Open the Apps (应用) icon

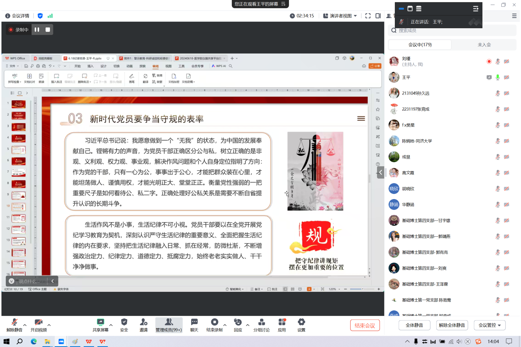[x=282, y=322]
